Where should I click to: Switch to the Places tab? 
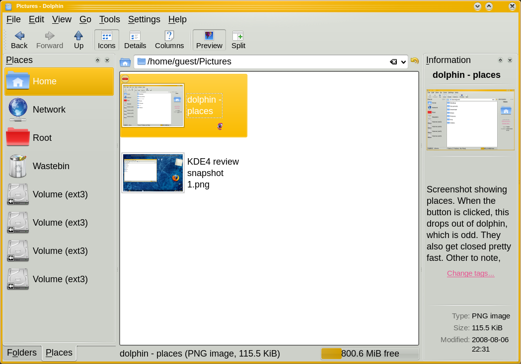pyautogui.click(x=59, y=353)
